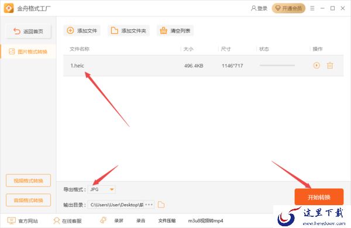Start conversion with 开始转换 button
The image size is (351, 228).
pos(319,197)
